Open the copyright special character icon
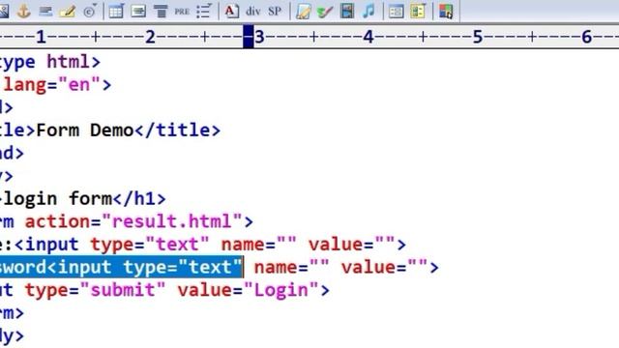Screen dimensions: 619x348 click(90, 11)
